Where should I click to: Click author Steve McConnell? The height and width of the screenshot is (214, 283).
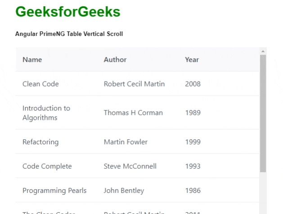coord(130,166)
